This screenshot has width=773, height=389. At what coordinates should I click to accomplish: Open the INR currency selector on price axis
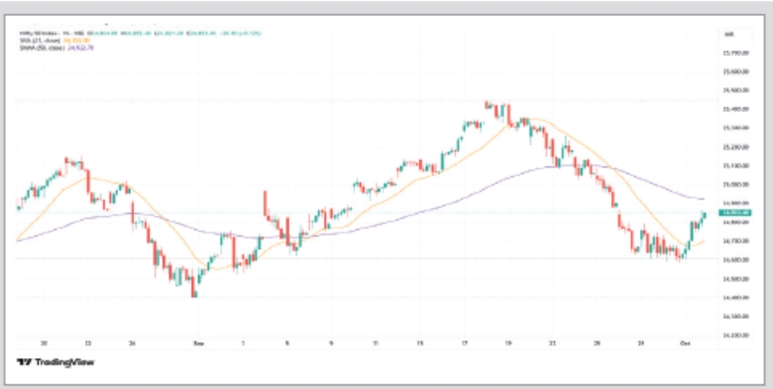point(728,34)
